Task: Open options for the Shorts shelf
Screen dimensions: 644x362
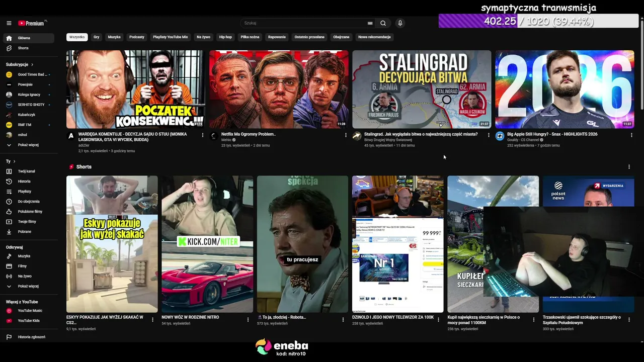Action: (629, 167)
